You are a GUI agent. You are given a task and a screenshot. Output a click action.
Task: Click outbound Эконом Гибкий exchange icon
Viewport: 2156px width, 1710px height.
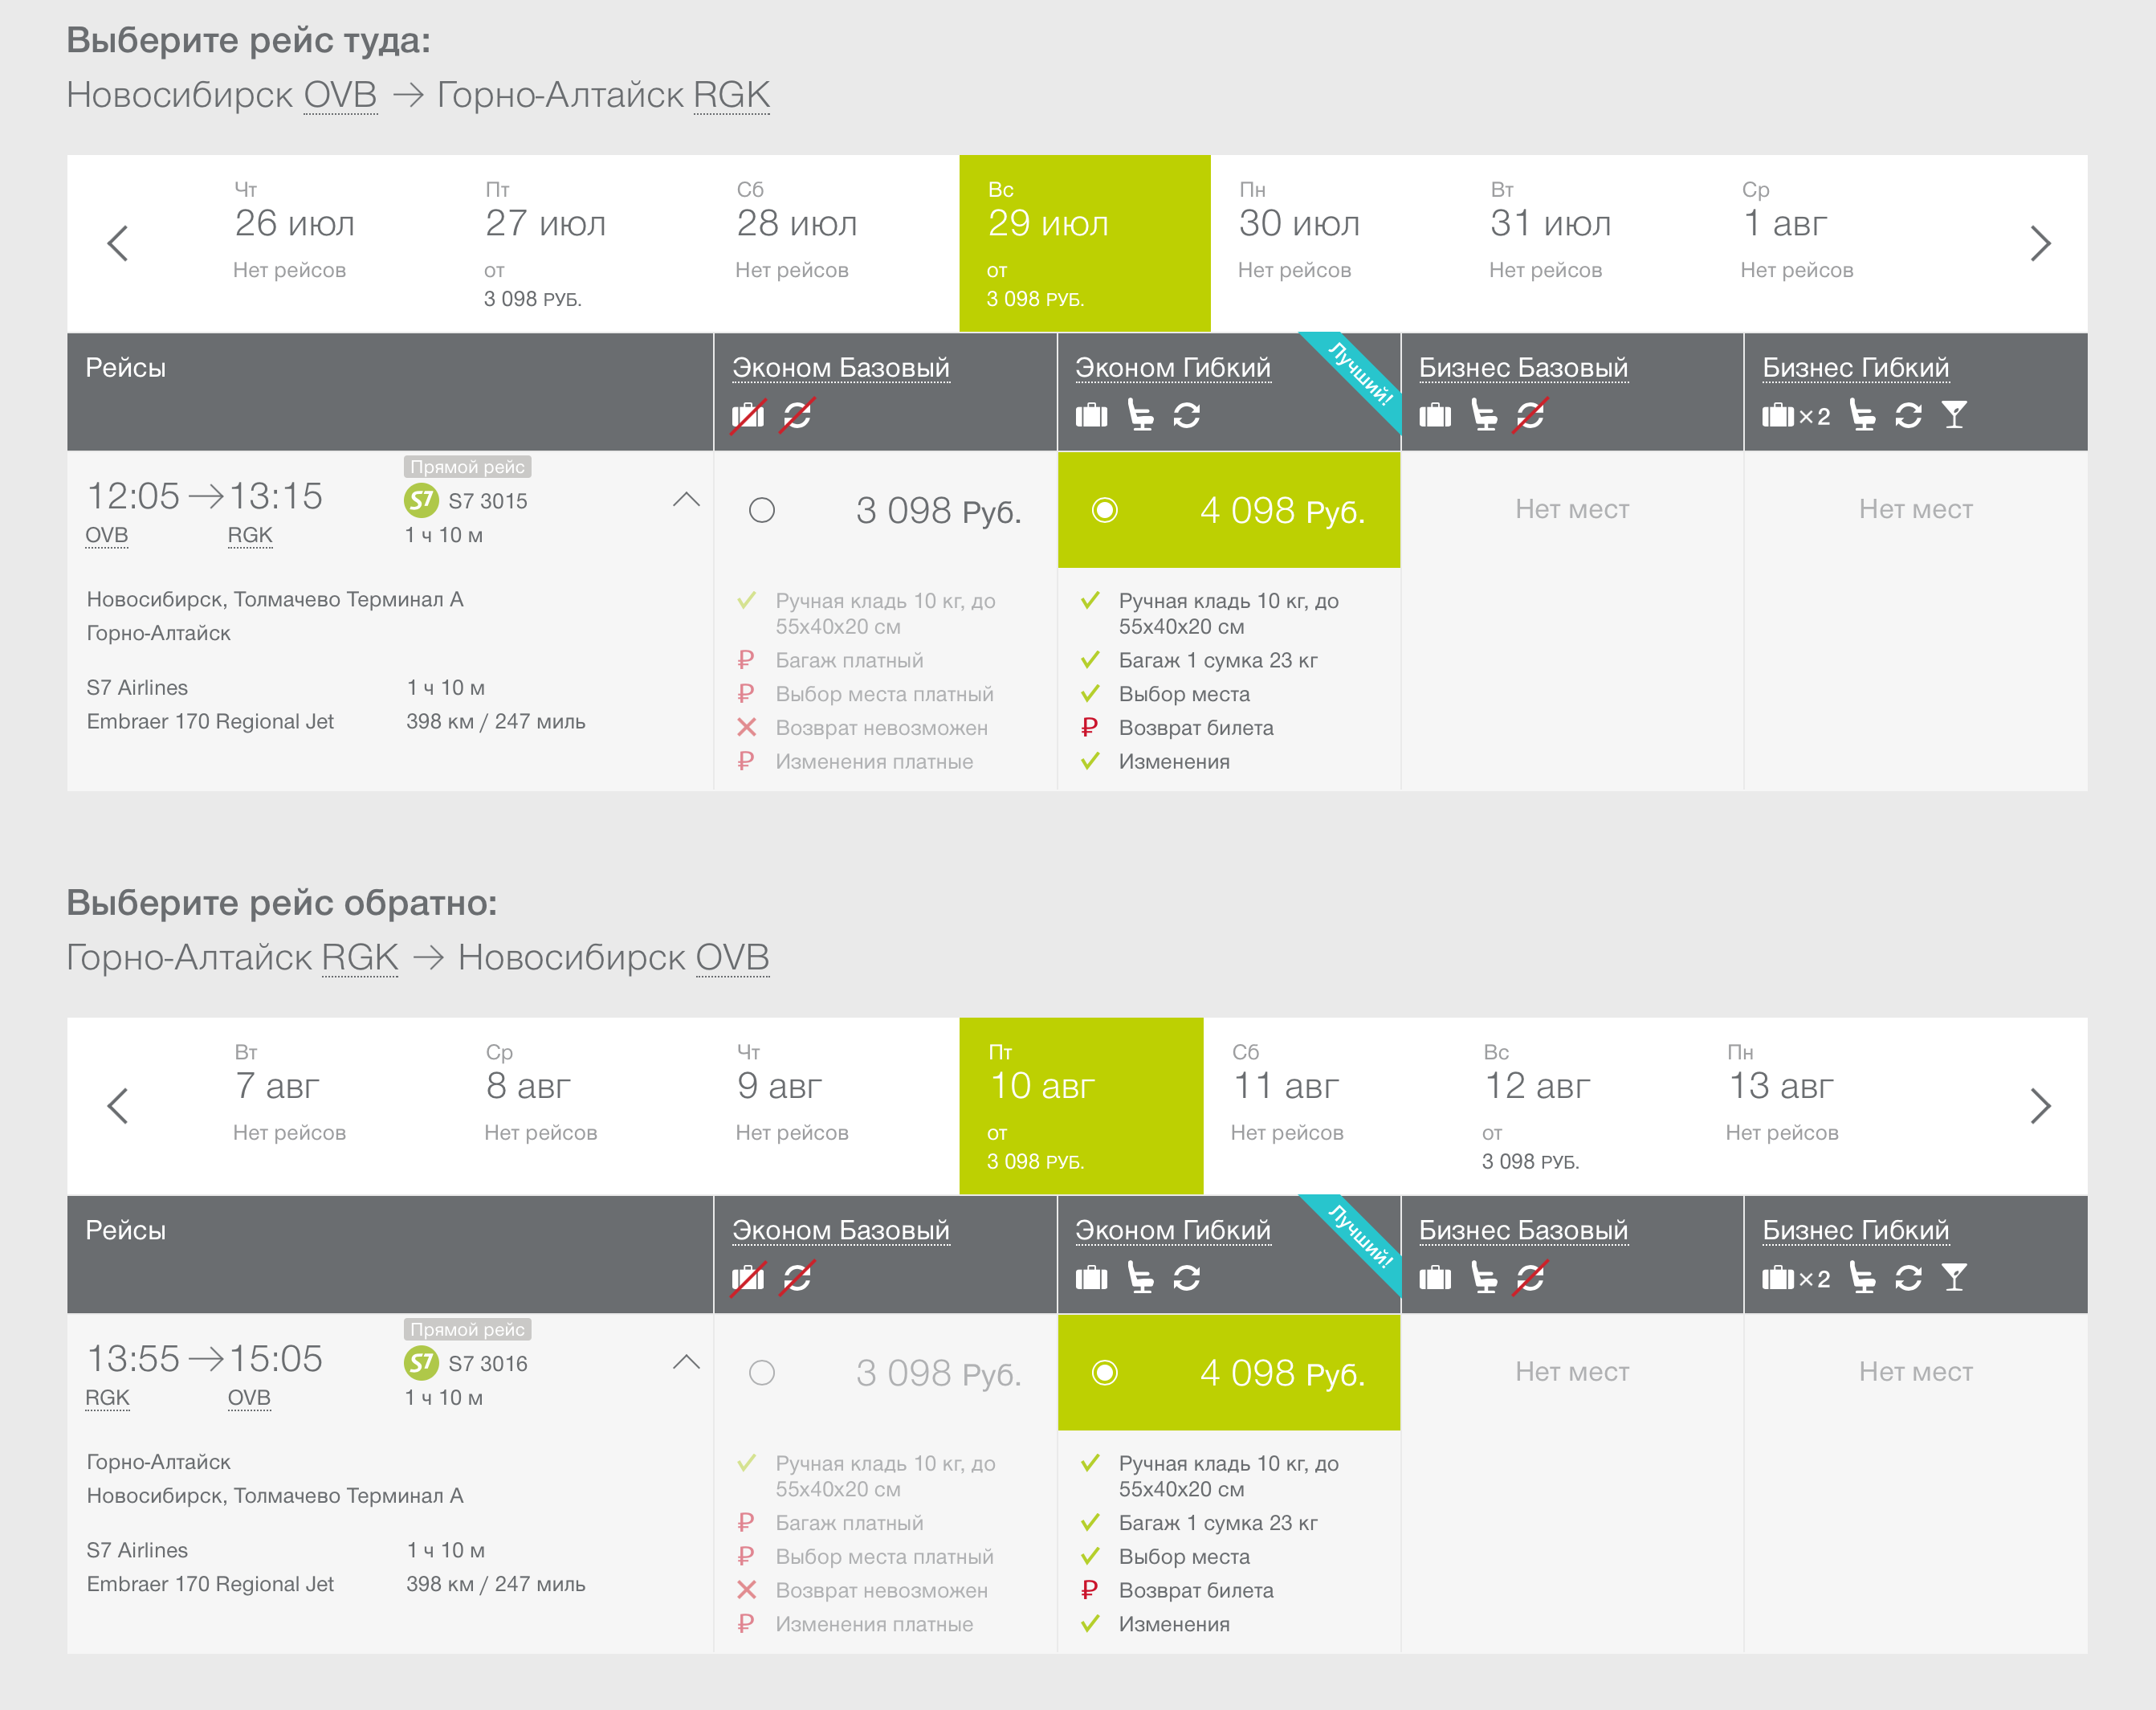[1186, 415]
